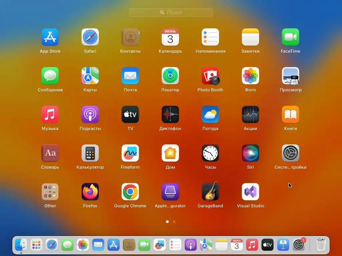
Task: Switch to second Launchpad page dot
Action: [174, 222]
